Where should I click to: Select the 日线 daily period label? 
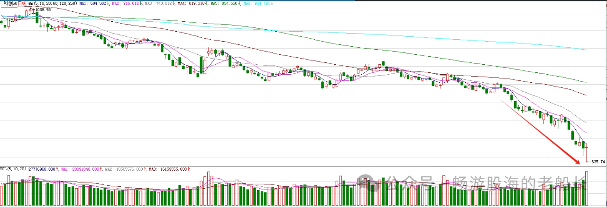point(22,3)
